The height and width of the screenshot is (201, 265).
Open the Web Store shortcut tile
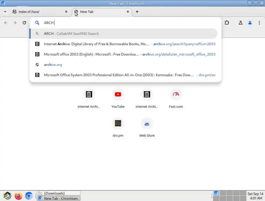coord(147,127)
